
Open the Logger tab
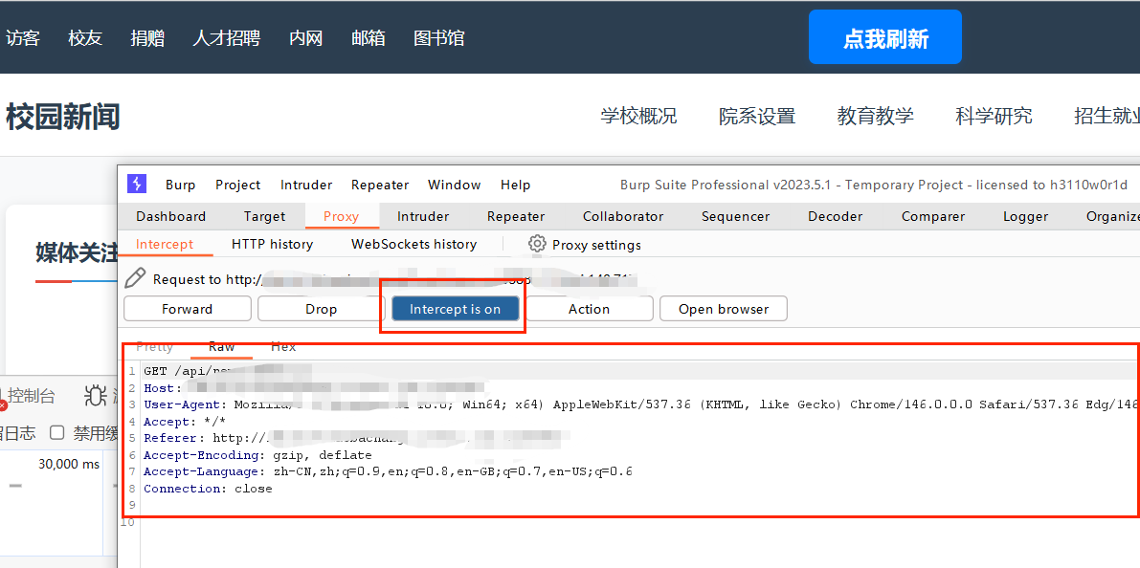click(1025, 216)
